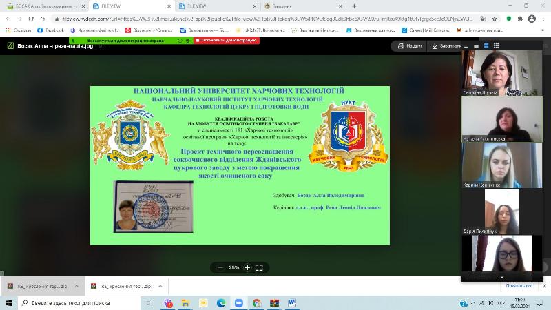Open the Chrome profile avatar
This screenshot has height=310, width=551.
pyautogui.click(x=532, y=19)
